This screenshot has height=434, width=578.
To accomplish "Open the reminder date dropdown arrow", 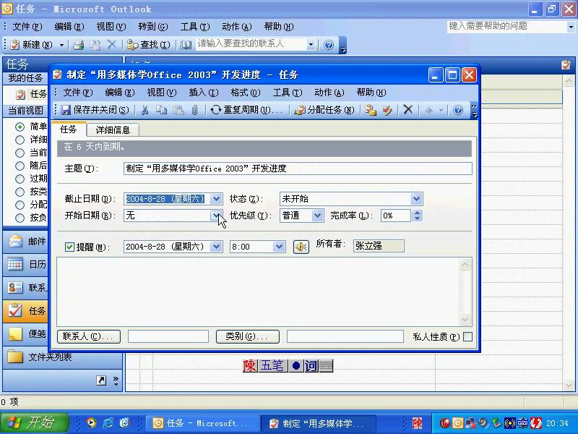I will coord(216,247).
